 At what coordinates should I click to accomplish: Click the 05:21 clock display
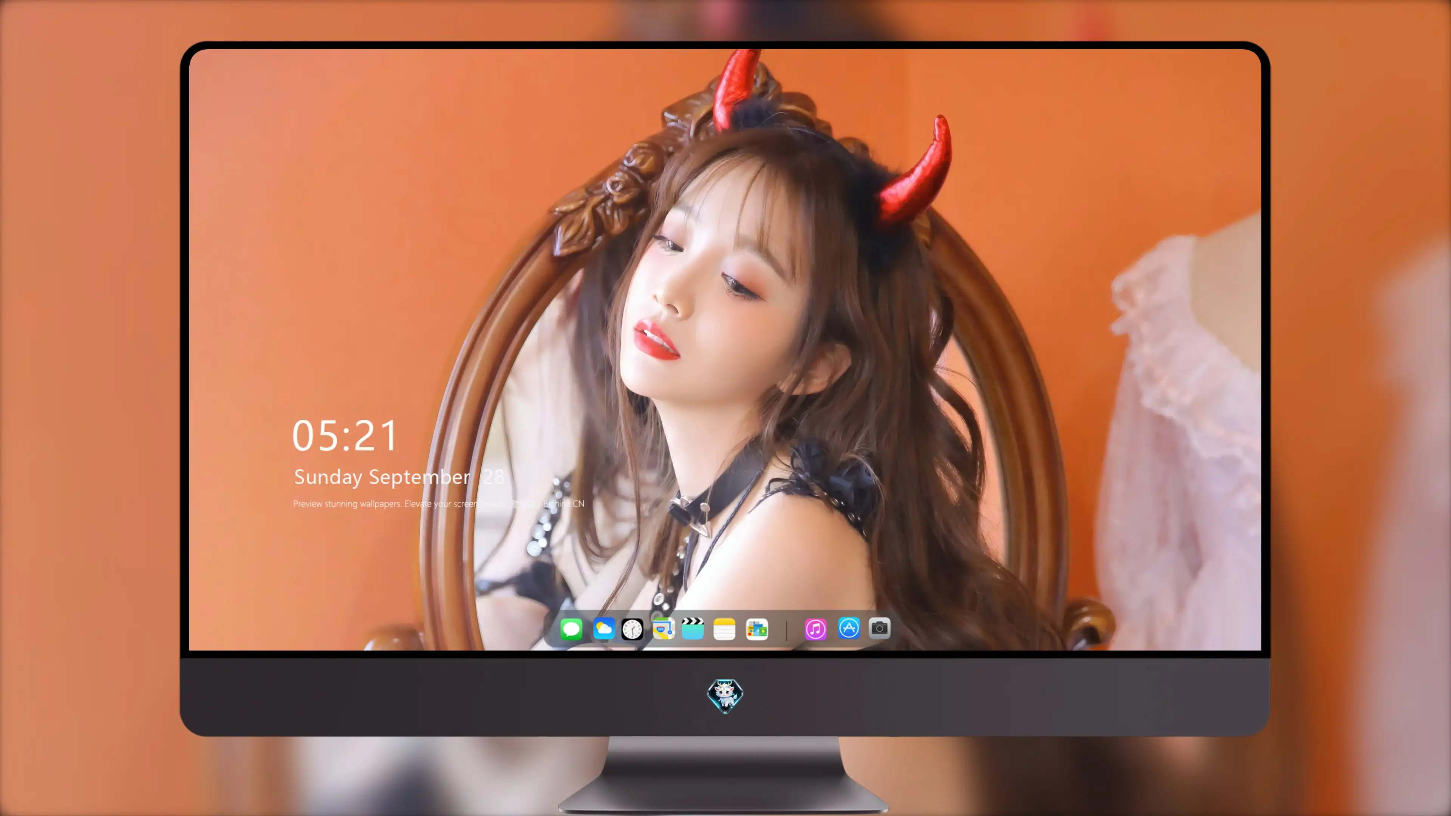pyautogui.click(x=345, y=436)
